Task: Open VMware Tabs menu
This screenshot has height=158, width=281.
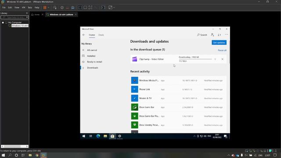Action: [30, 7]
